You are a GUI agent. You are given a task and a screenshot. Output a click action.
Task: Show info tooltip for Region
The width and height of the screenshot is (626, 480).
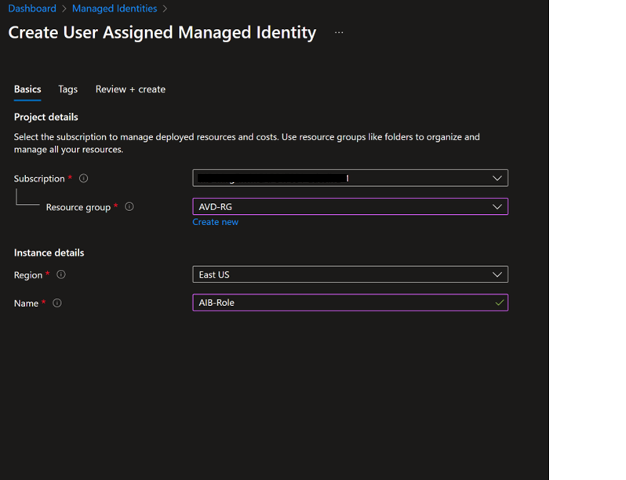tap(61, 275)
